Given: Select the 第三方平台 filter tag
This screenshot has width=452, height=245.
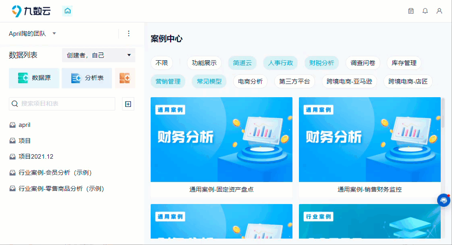Looking at the screenshot, I should click(294, 82).
